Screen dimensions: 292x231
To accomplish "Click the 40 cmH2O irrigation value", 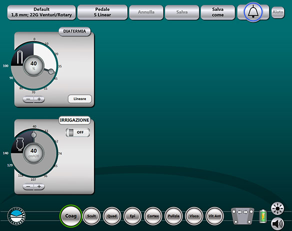I will [x=33, y=153].
